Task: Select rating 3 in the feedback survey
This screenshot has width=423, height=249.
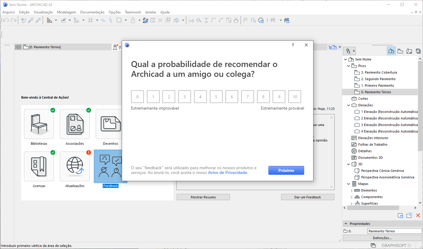Action: (x=185, y=97)
